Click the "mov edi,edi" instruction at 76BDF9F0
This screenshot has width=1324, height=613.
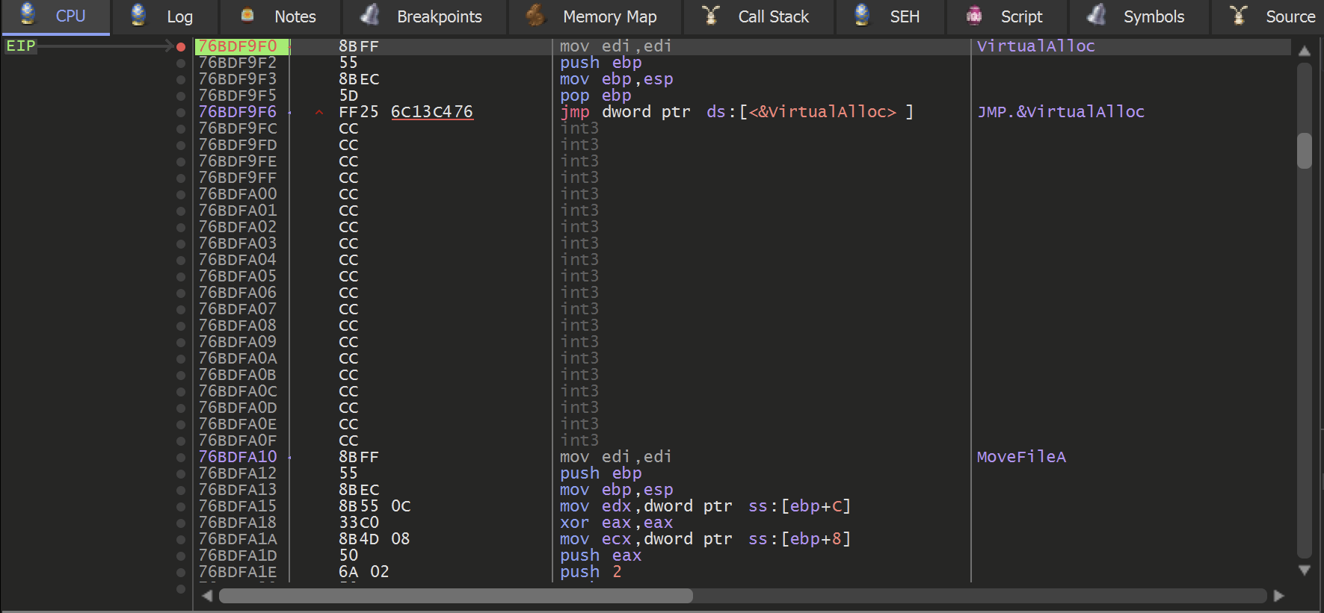pyautogui.click(x=616, y=46)
